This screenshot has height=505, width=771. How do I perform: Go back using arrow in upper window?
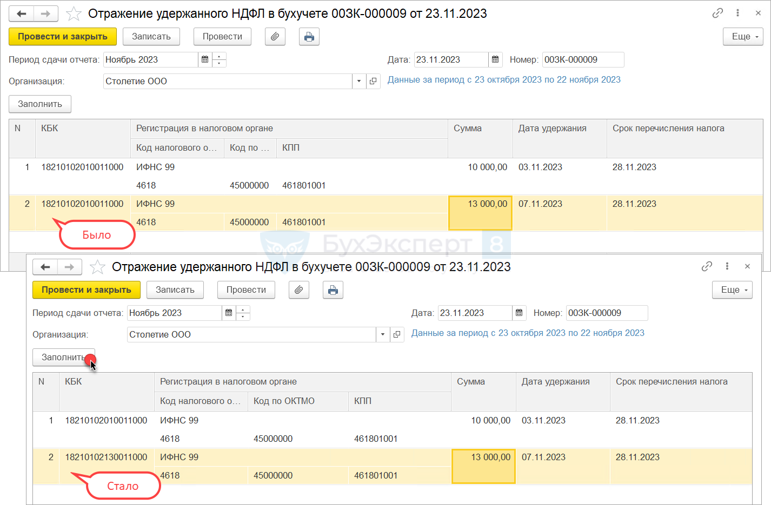coord(22,14)
